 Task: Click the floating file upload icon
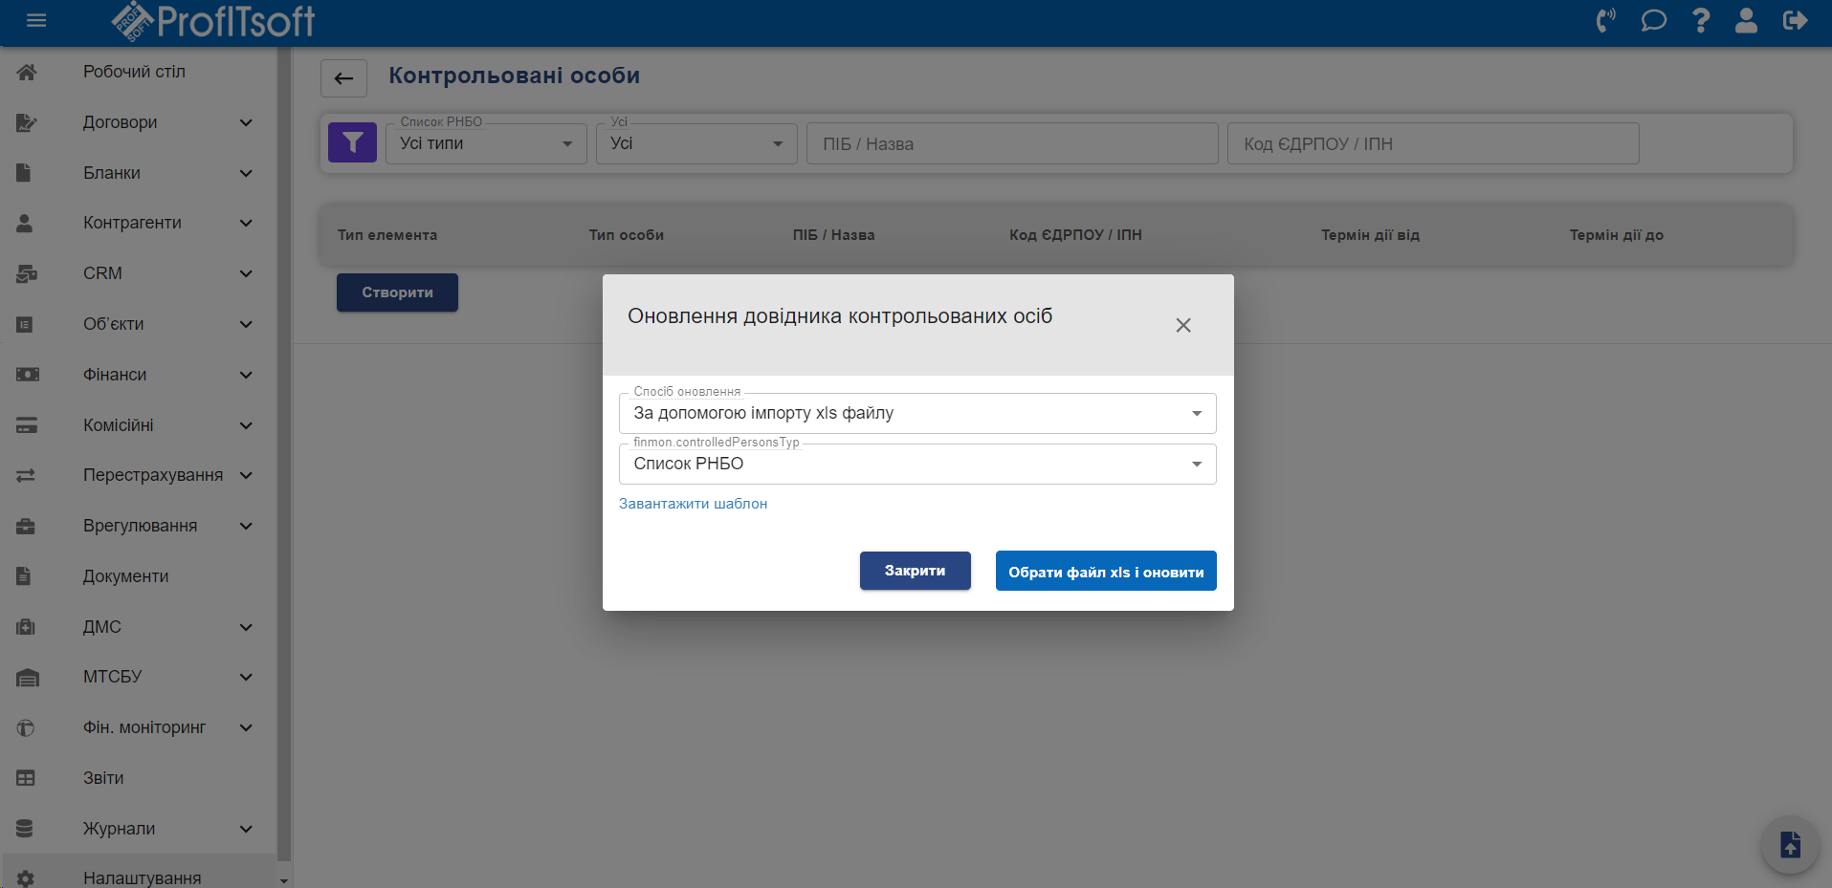[x=1789, y=845]
